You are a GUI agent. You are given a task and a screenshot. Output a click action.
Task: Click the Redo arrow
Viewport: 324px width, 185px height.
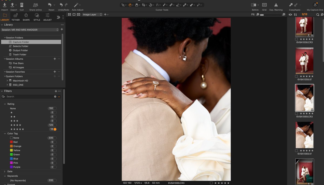pyautogui.click(x=66, y=5)
